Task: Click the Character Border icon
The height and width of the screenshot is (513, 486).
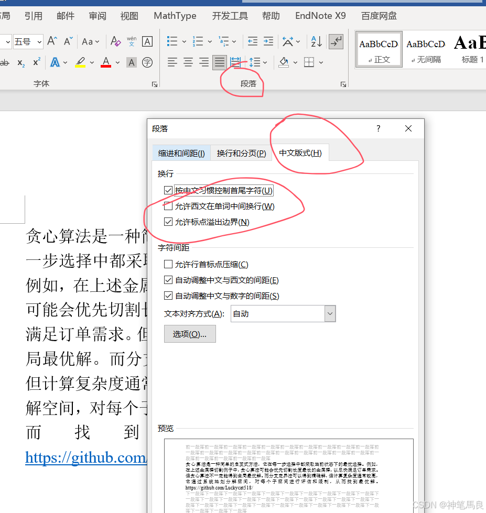Action: pos(147,41)
